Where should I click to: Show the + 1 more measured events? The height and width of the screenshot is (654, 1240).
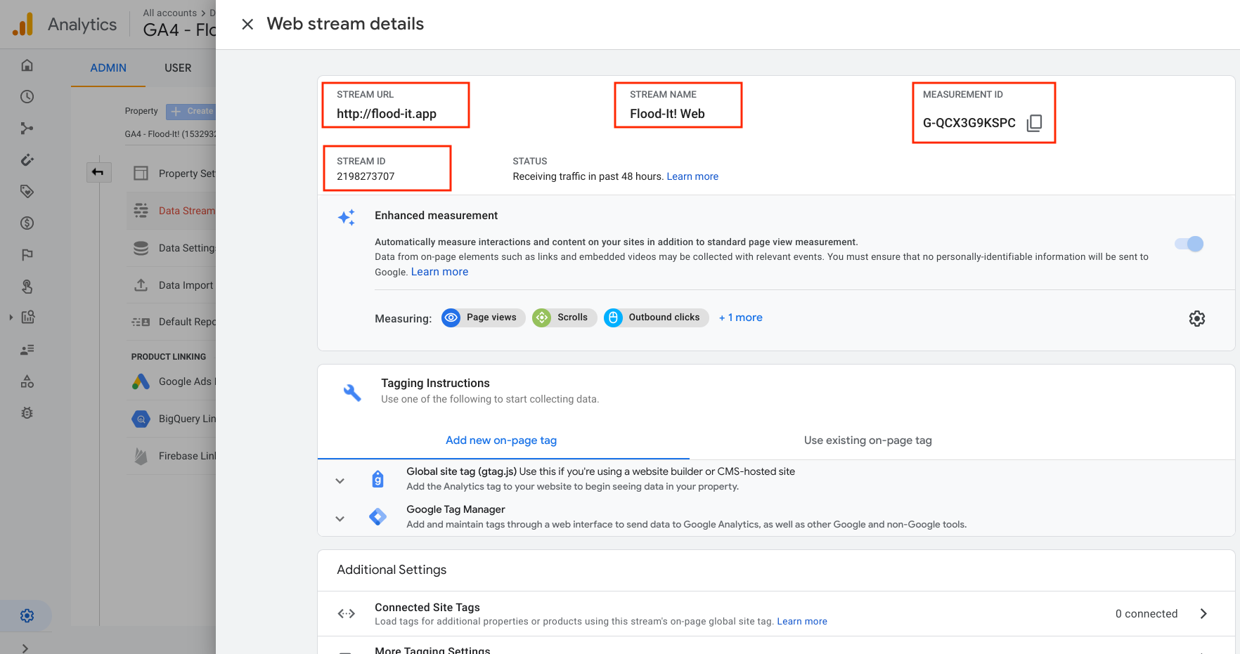click(x=740, y=318)
